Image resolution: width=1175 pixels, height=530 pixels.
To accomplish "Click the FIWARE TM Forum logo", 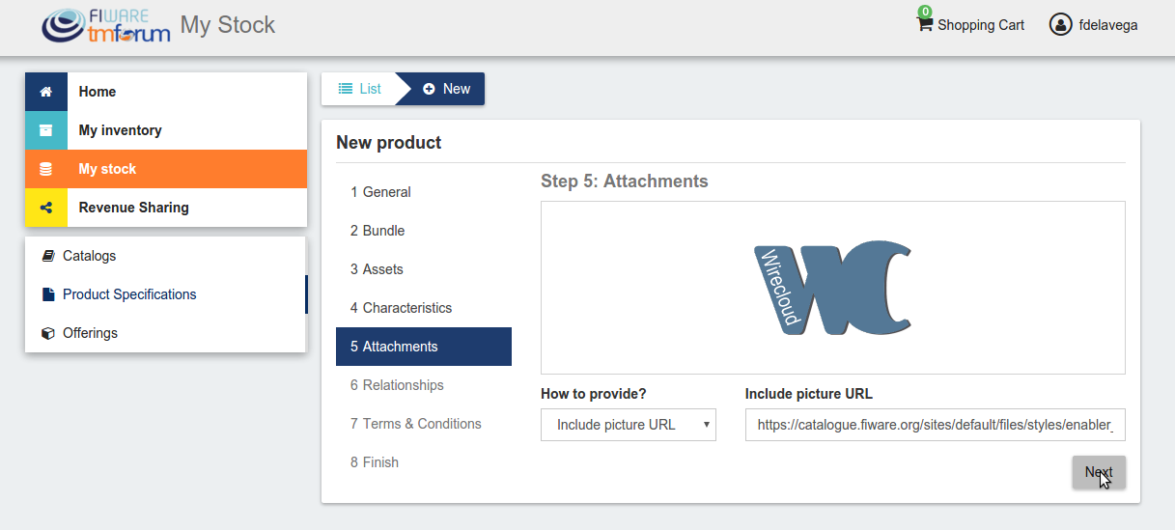I will [105, 25].
